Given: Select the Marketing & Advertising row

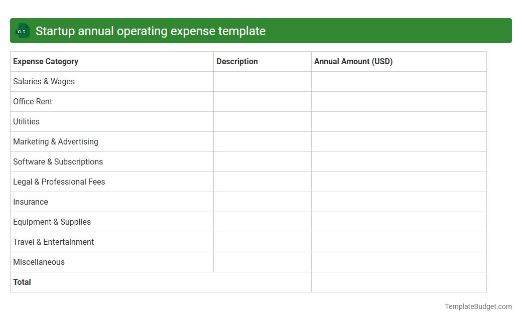Looking at the screenshot, I should tap(56, 141).
